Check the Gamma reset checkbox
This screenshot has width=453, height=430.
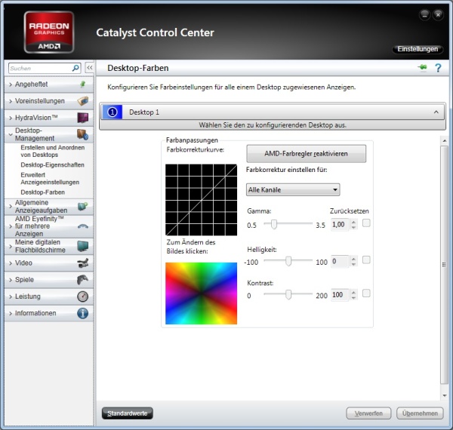coord(366,223)
